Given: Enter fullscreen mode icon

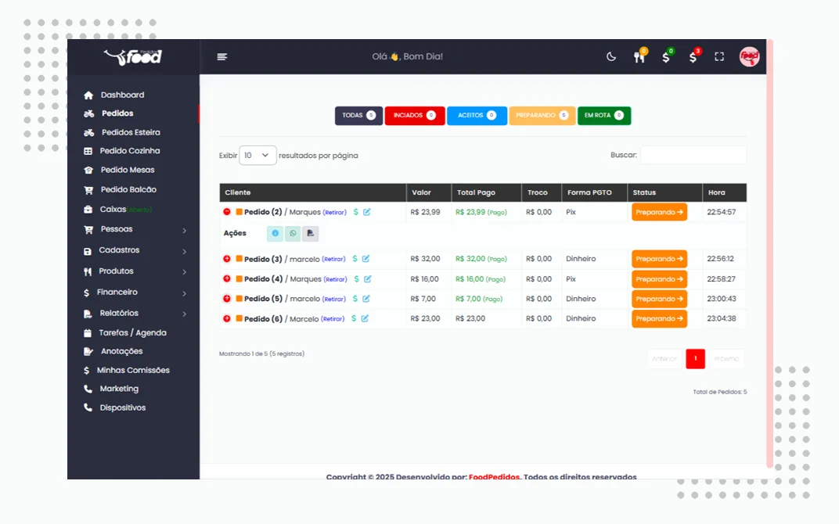Looking at the screenshot, I should pyautogui.click(x=719, y=56).
